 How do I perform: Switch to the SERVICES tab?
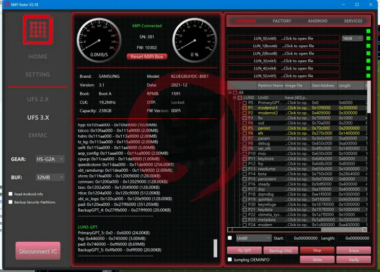pyautogui.click(x=353, y=21)
